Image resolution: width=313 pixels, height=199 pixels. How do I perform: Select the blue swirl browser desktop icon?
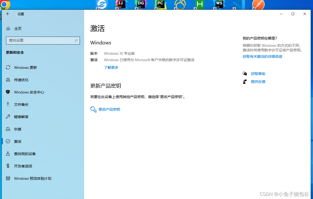tap(102, 5)
